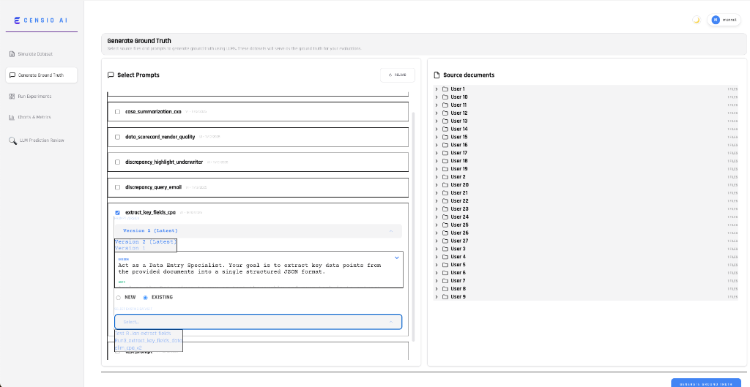
Task: Click the Simulate Dataset document icon
Action: tap(12, 54)
